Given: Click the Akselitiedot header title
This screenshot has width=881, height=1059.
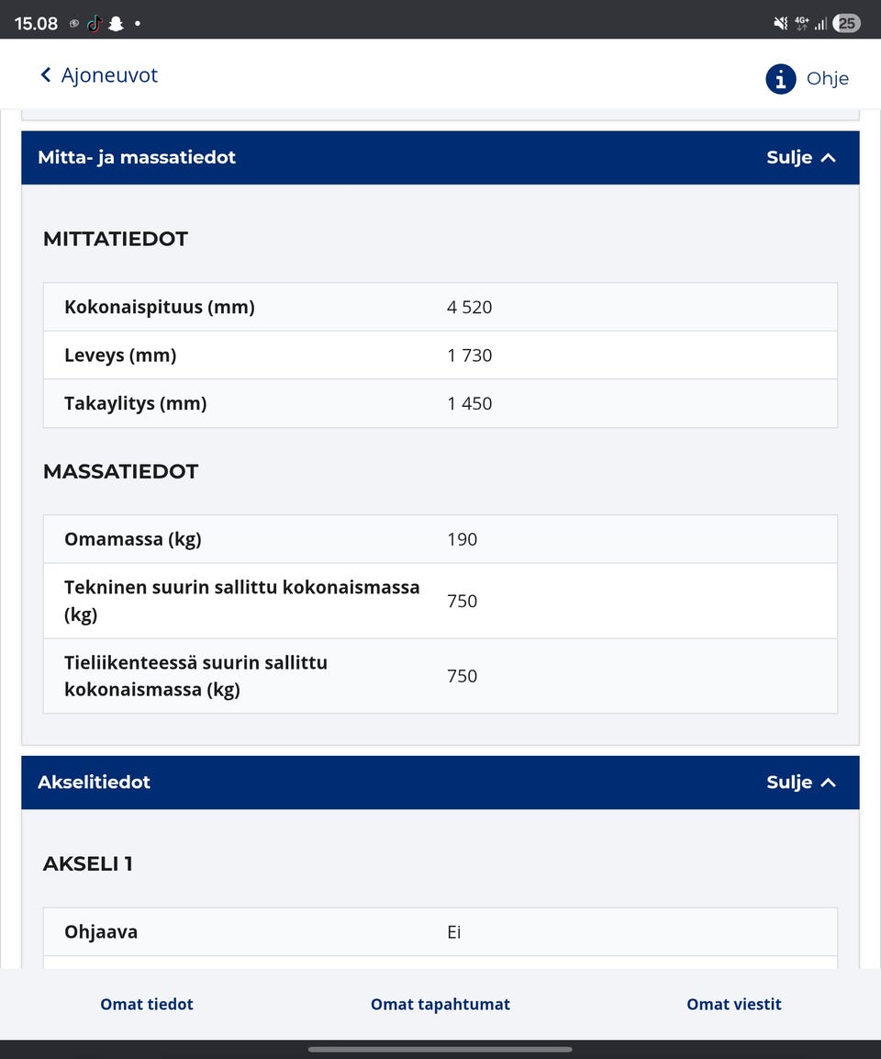Looking at the screenshot, I should point(94,783).
